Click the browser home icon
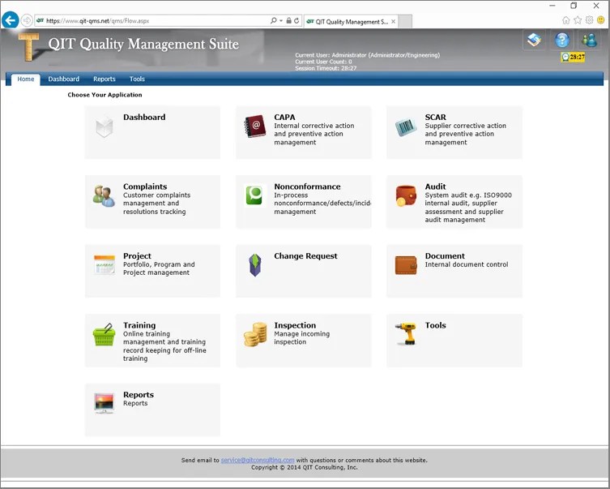610x489 pixels. pyautogui.click(x=566, y=20)
